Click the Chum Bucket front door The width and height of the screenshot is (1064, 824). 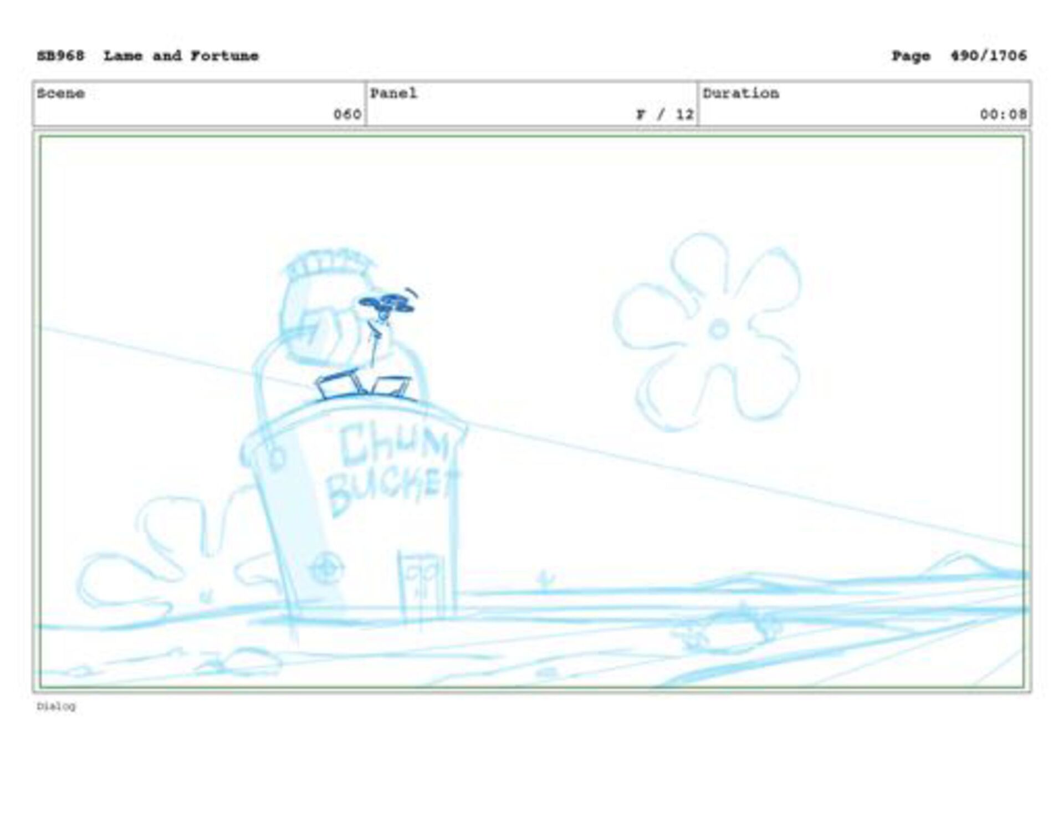pyautogui.click(x=421, y=586)
